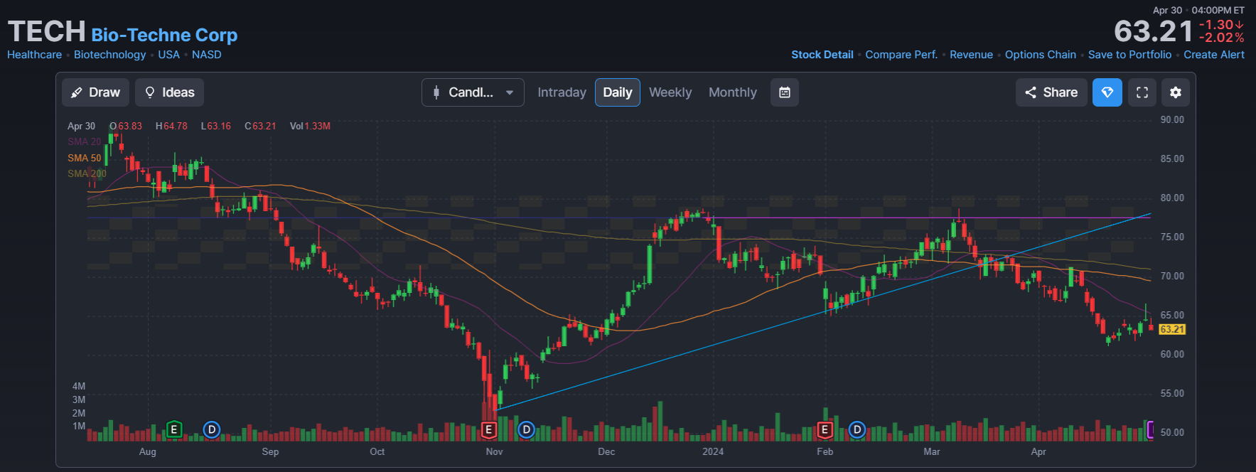This screenshot has width=1256, height=472.
Task: Open the Healthcare sector link
Action: pos(34,55)
